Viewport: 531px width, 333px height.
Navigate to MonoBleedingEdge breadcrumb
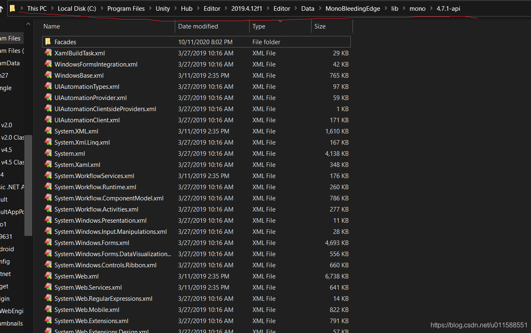353,9
